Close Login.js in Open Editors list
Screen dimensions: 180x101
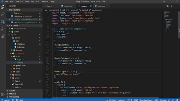pyautogui.click(x=10, y=19)
